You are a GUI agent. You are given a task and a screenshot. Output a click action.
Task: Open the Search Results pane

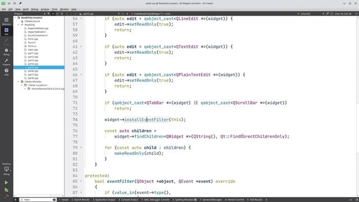click(80, 200)
